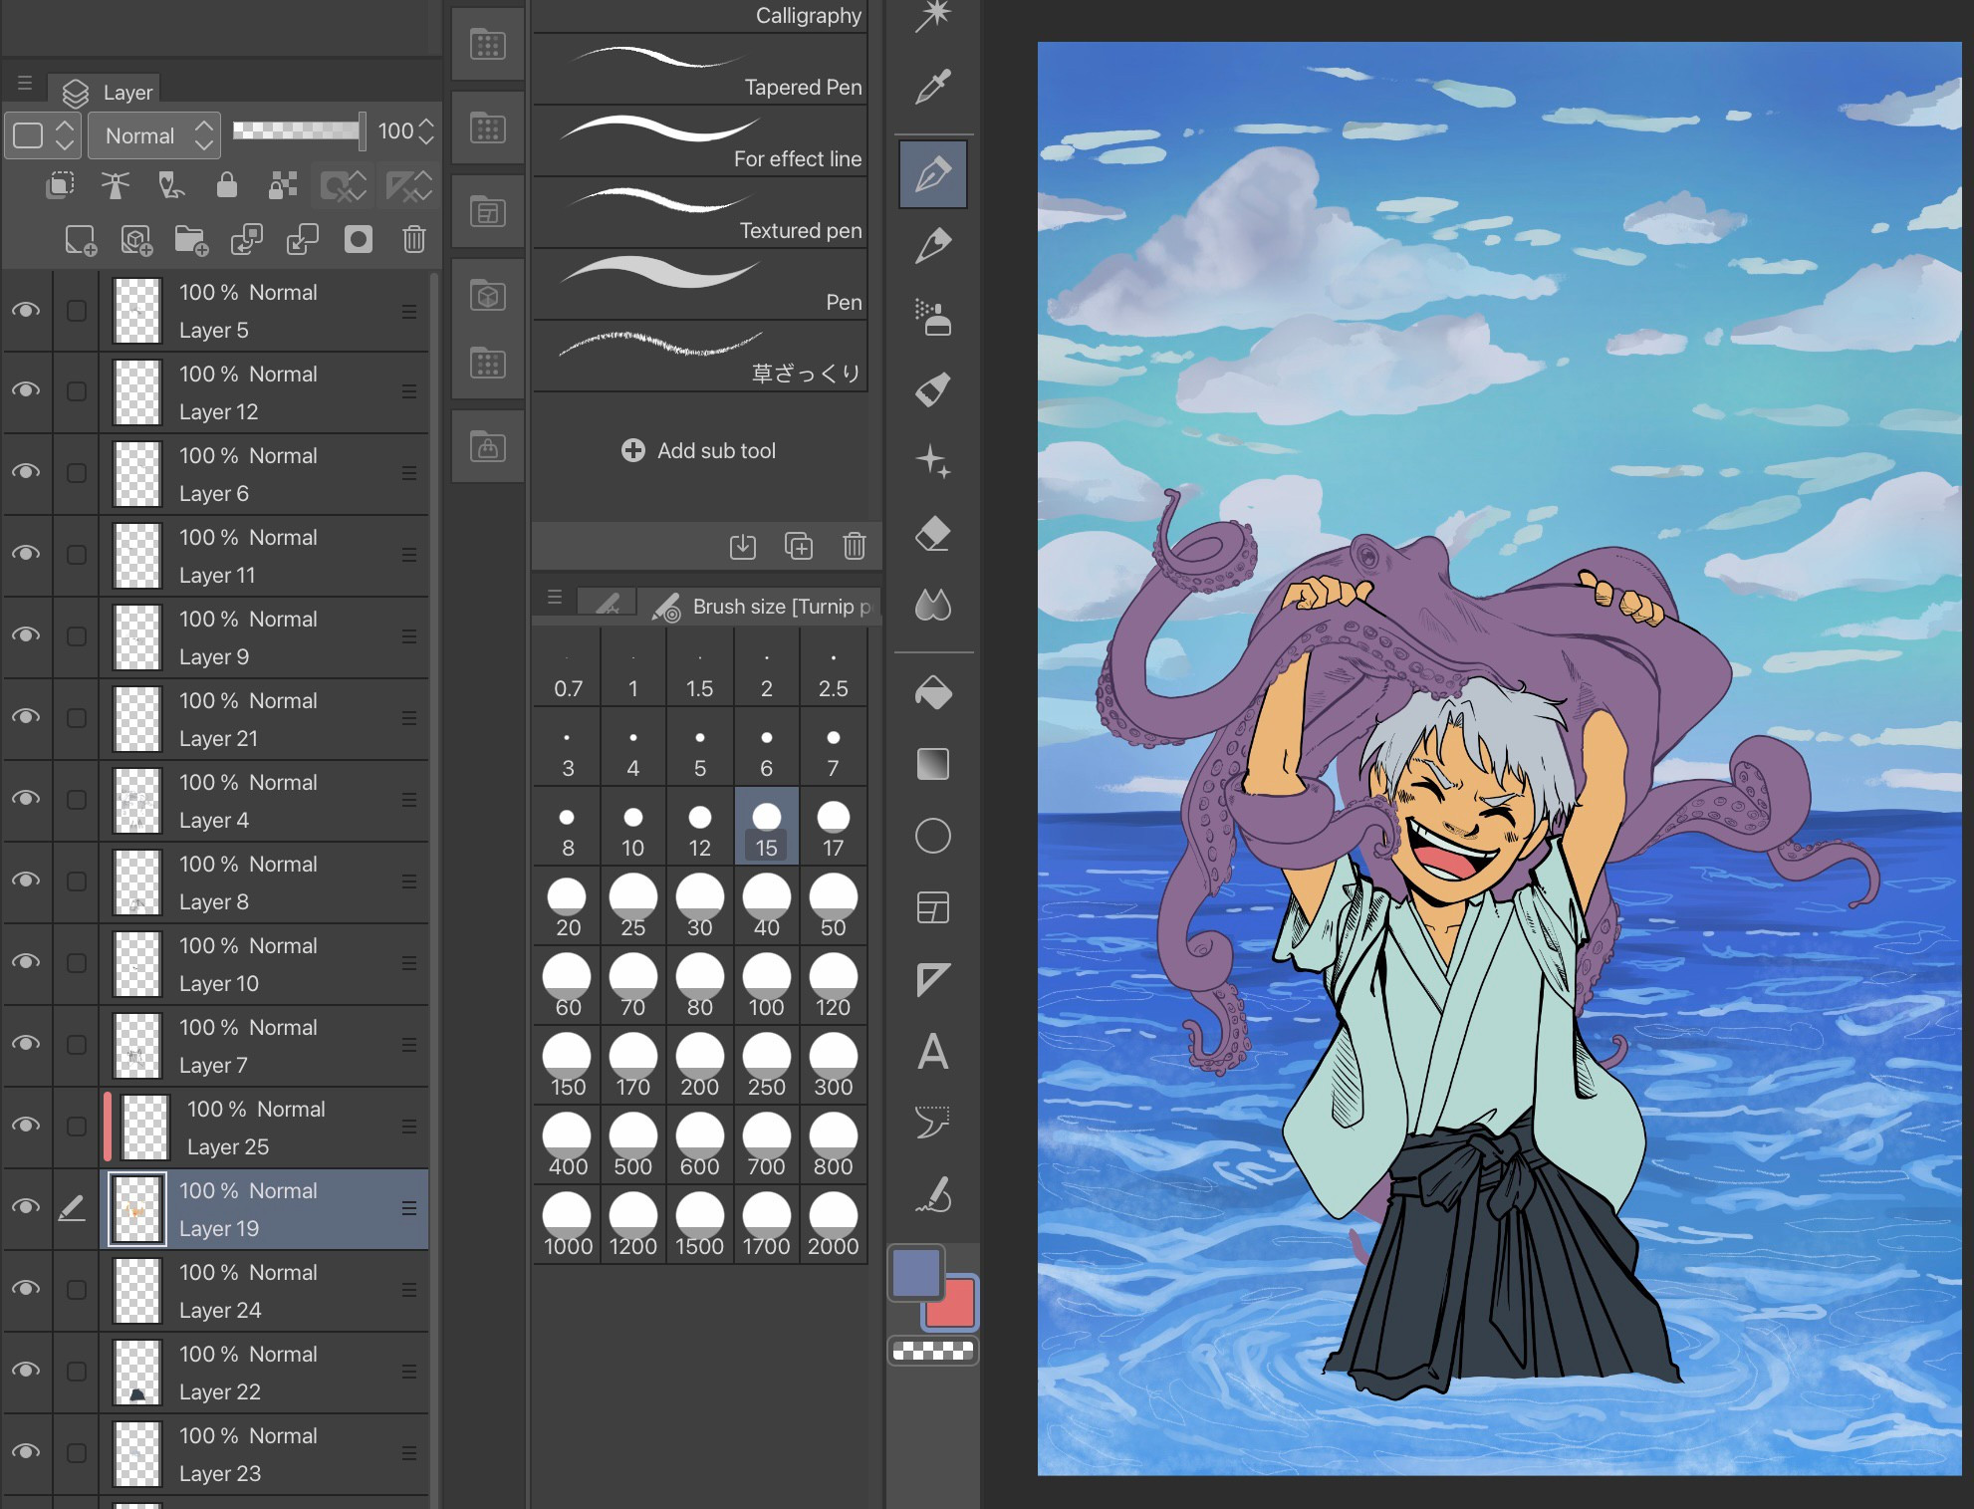Choose the Tapered Pen sub tool
This screenshot has width=1974, height=1509.
coord(700,71)
